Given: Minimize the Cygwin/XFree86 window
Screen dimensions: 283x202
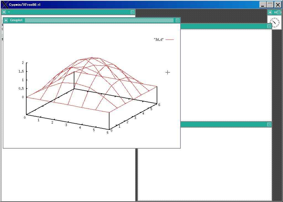Looking at the screenshot, I should pos(263,5).
